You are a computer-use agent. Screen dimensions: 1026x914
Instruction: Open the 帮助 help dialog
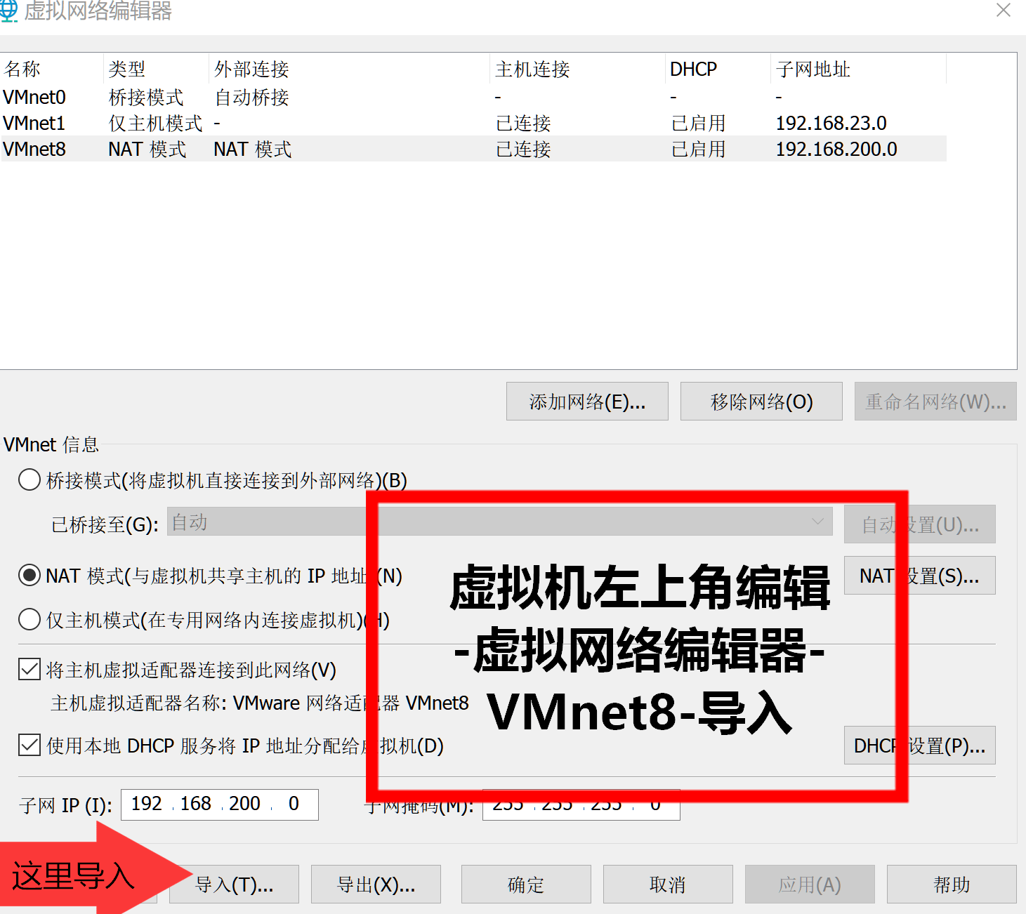(951, 884)
